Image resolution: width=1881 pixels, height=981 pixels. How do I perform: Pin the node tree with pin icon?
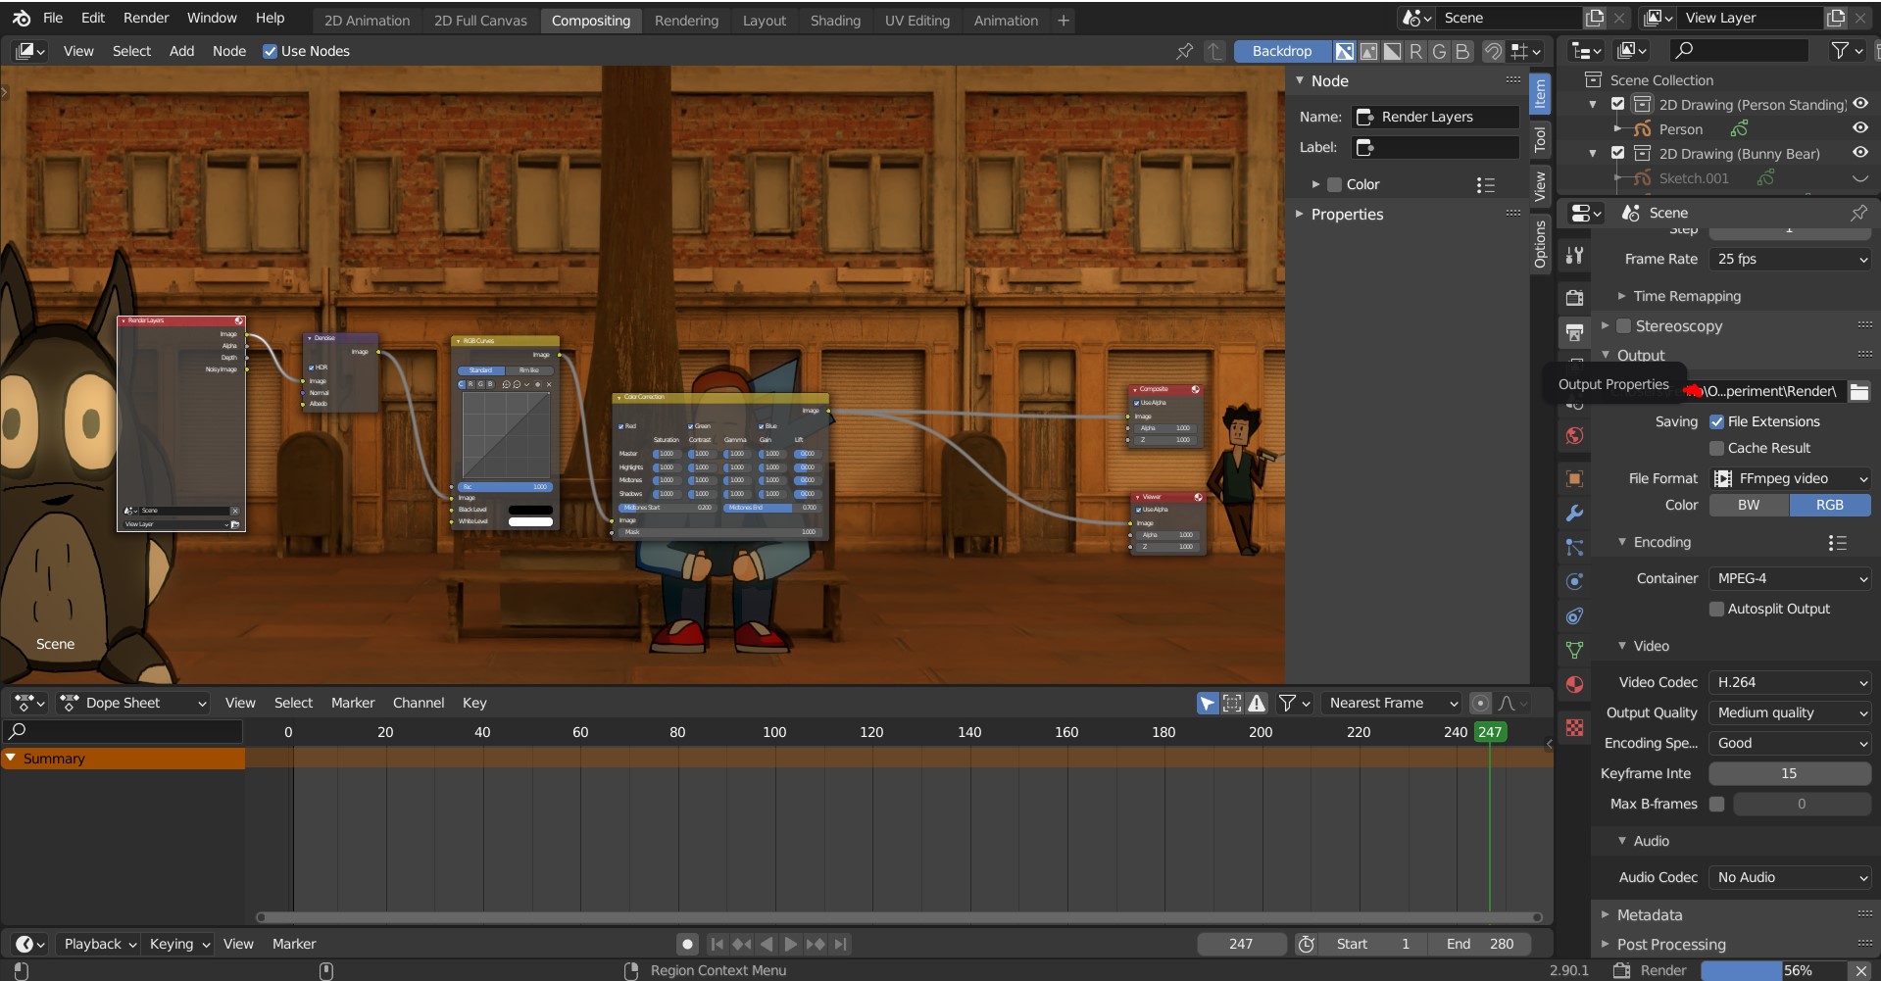pyautogui.click(x=1184, y=51)
